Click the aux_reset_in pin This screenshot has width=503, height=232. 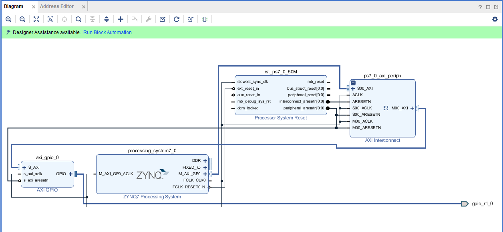coord(249,95)
